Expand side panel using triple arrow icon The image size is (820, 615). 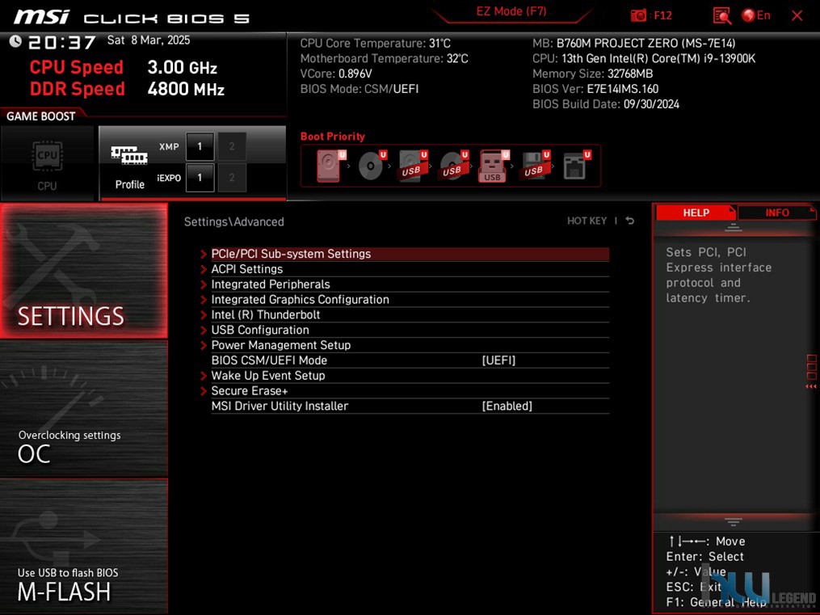pos(810,386)
